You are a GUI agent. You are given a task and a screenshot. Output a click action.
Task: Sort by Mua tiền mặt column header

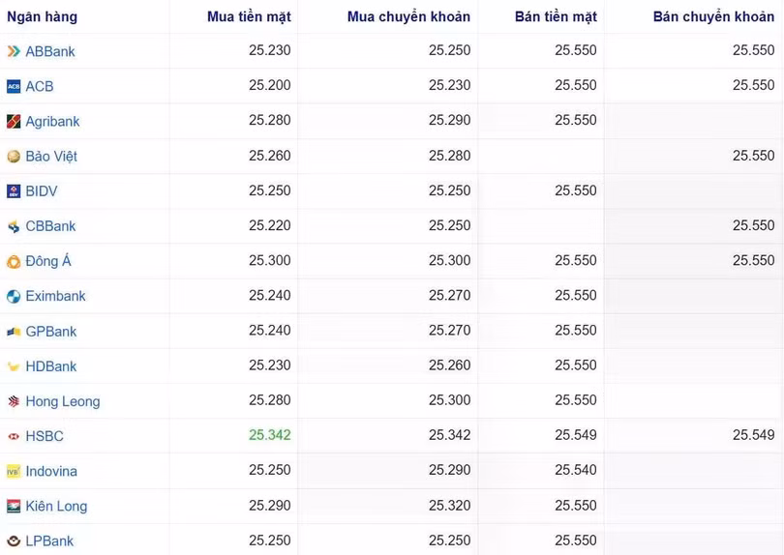[x=249, y=16]
